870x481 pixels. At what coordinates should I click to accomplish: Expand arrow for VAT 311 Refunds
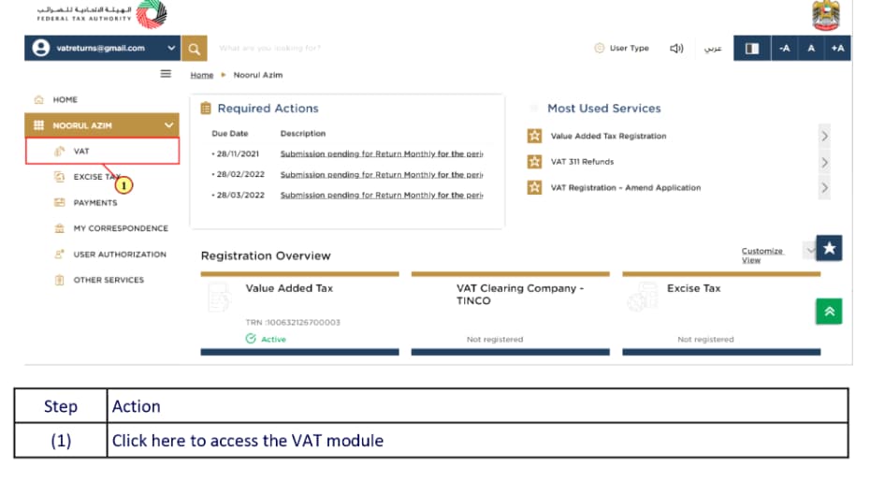(824, 162)
